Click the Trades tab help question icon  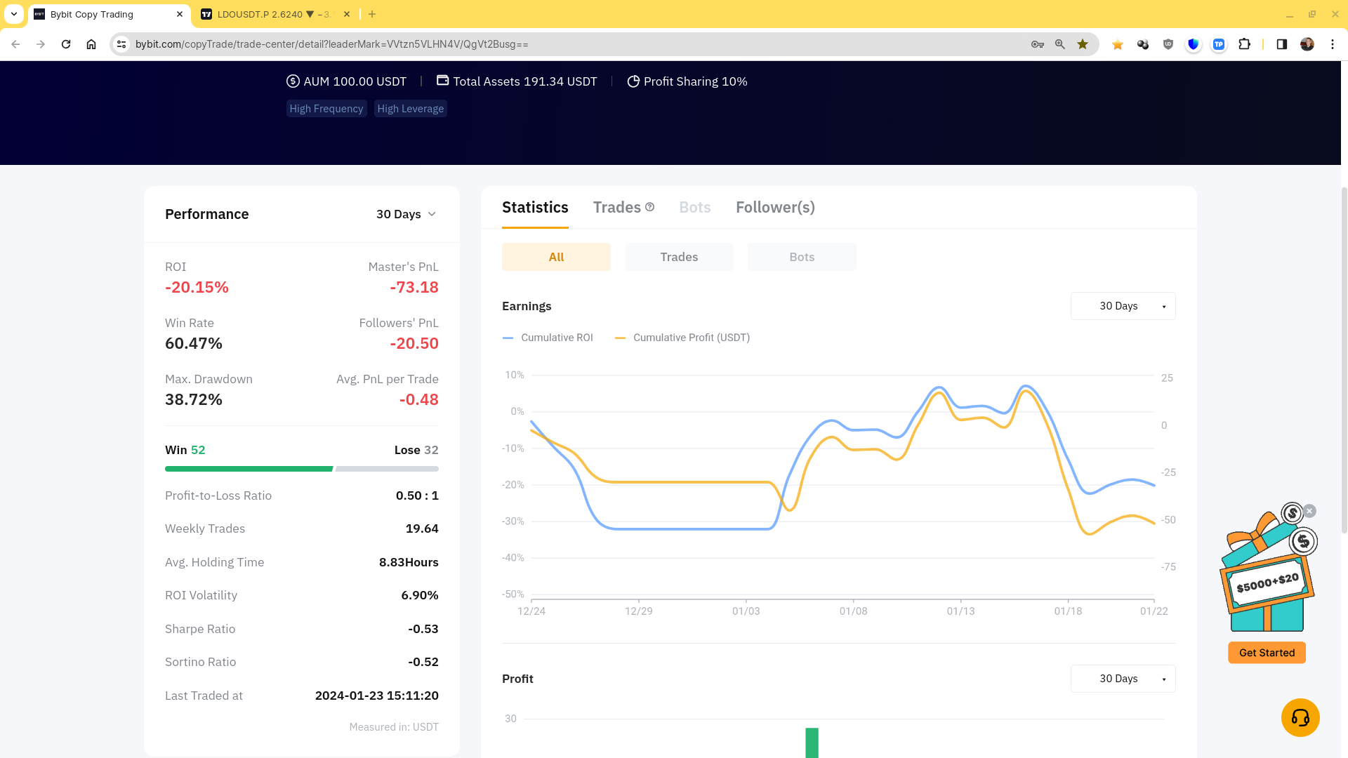coord(649,207)
